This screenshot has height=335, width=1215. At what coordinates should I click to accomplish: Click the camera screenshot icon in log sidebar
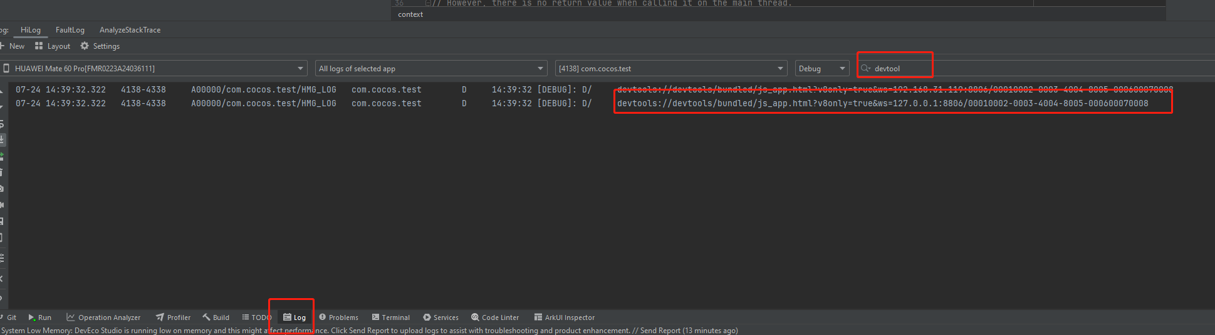point(2,188)
